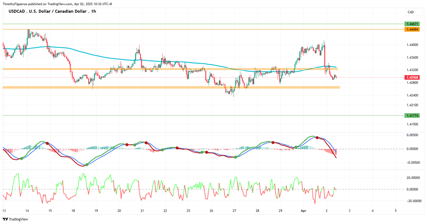The width and height of the screenshot is (427, 224).
Task: Select the green MACD crossover dot near 27
Action: pyautogui.click(x=236, y=157)
